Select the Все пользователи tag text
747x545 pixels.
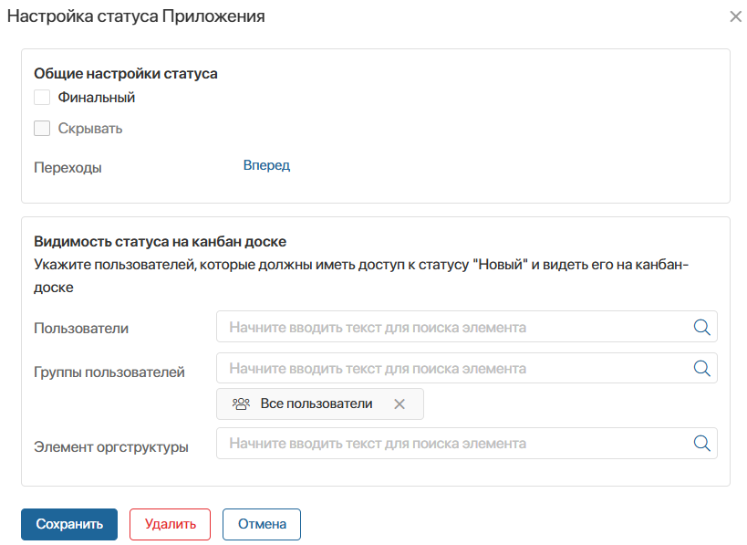(x=316, y=404)
